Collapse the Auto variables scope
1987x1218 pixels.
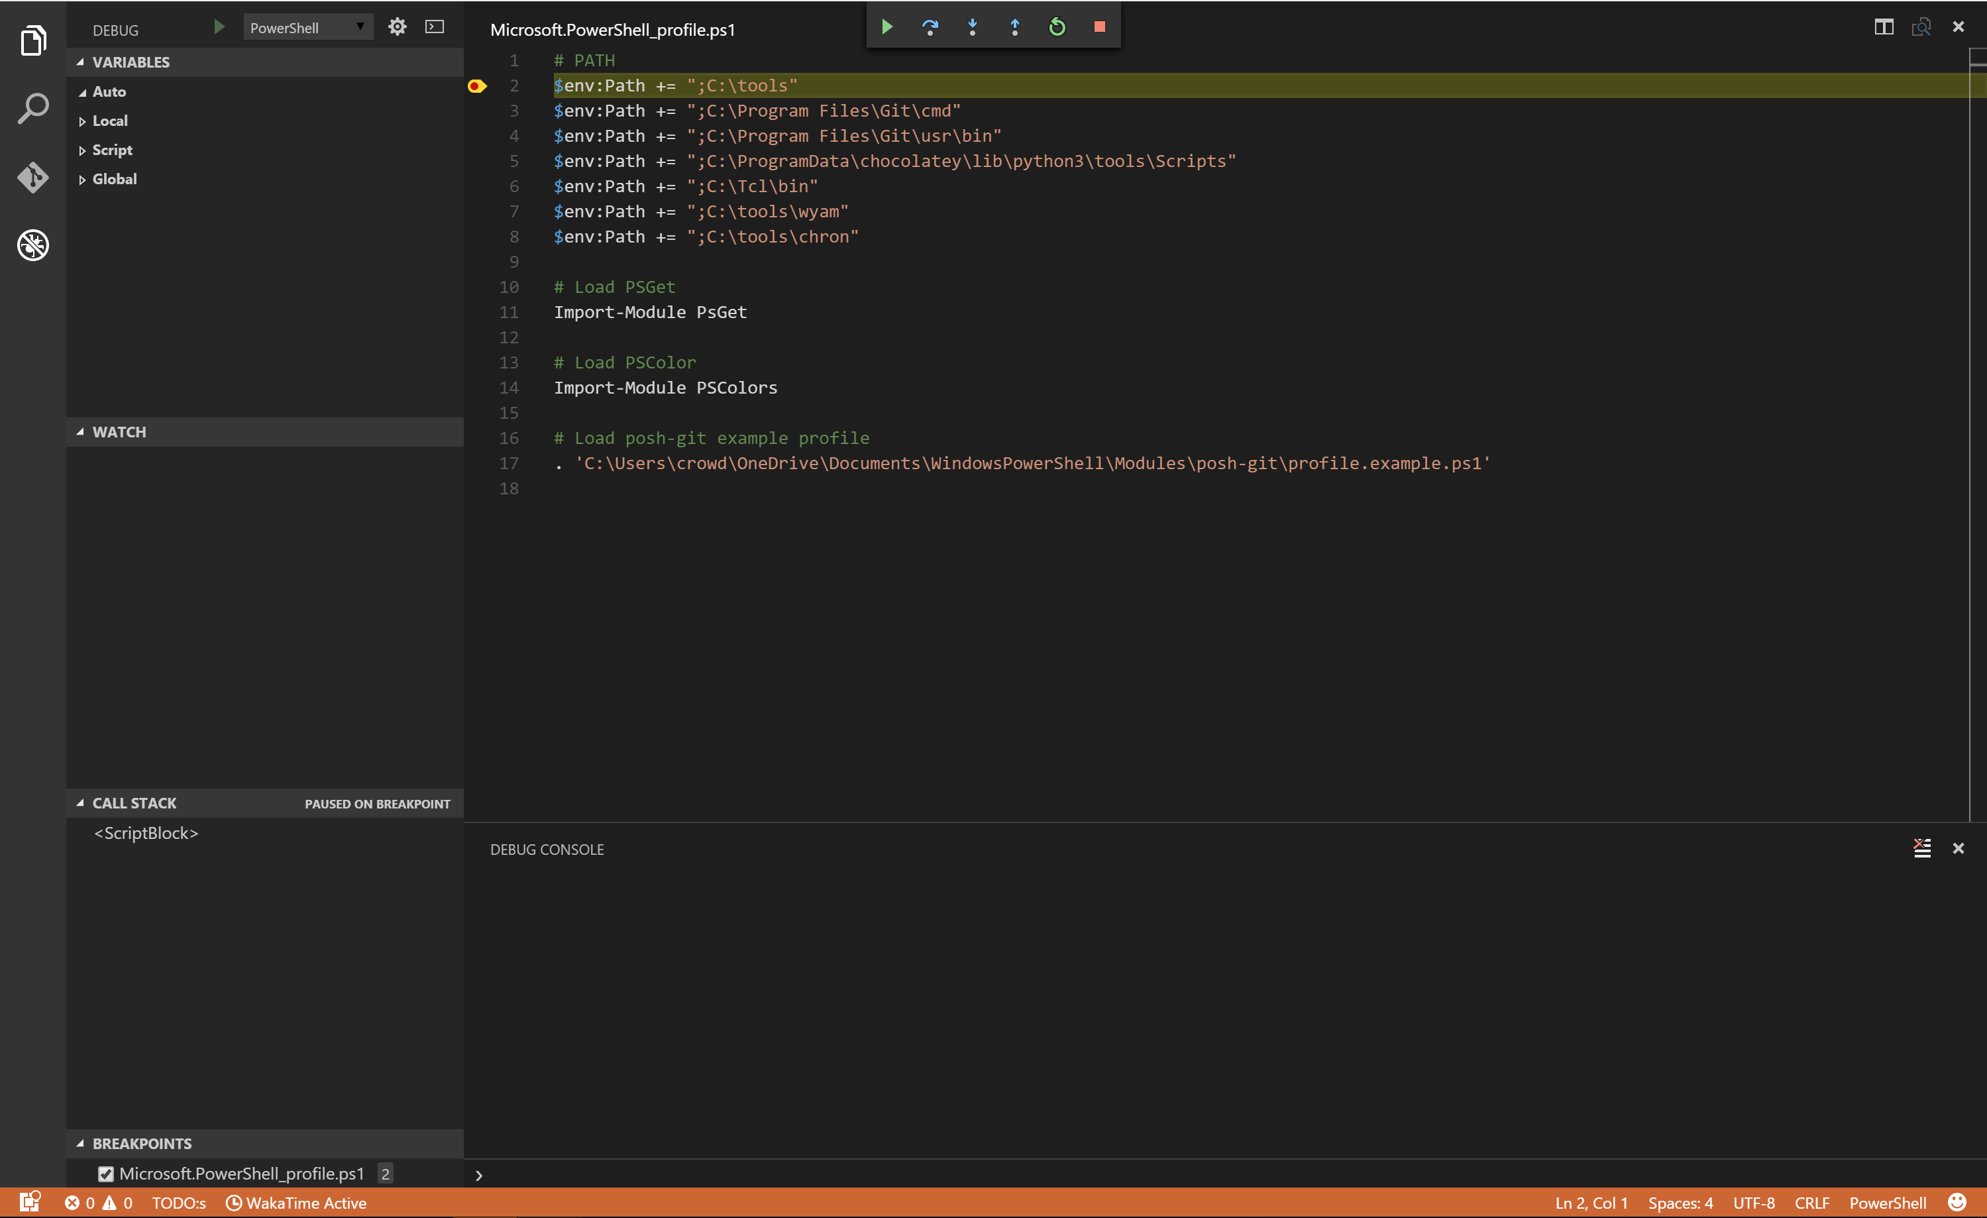[82, 93]
